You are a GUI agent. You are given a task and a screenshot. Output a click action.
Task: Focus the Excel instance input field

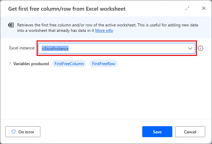point(130,49)
